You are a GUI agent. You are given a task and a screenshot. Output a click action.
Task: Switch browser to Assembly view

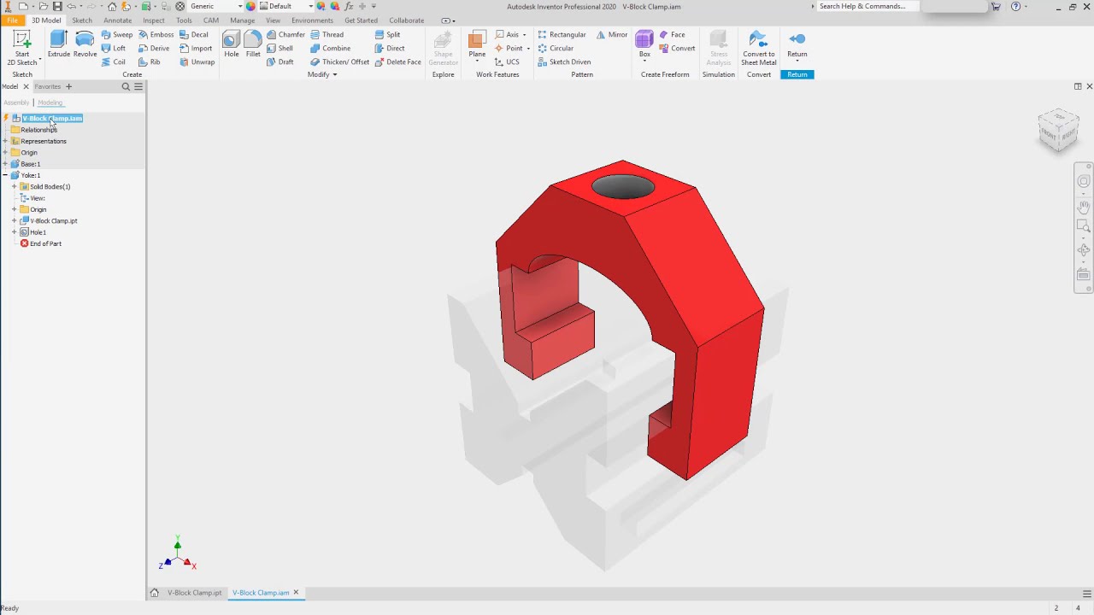click(16, 102)
